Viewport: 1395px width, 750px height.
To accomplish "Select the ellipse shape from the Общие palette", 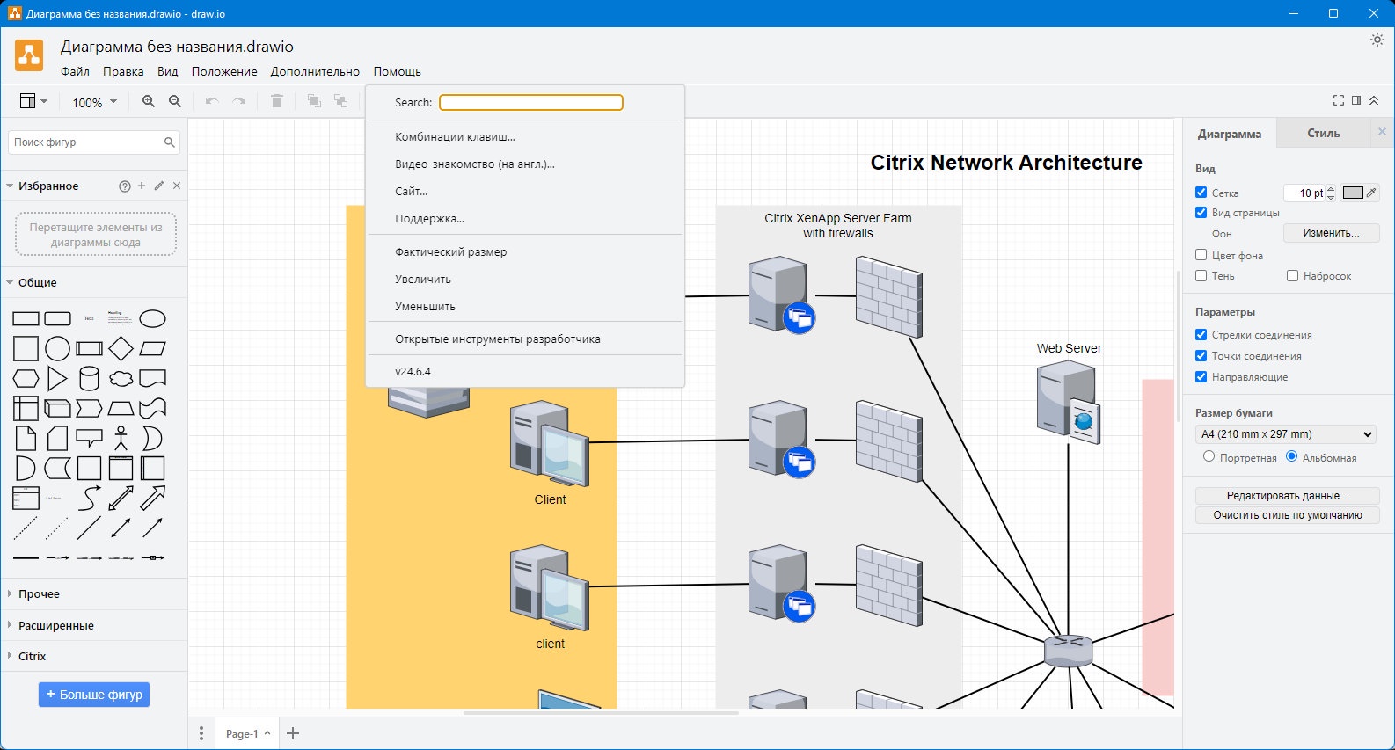I will click(x=152, y=318).
